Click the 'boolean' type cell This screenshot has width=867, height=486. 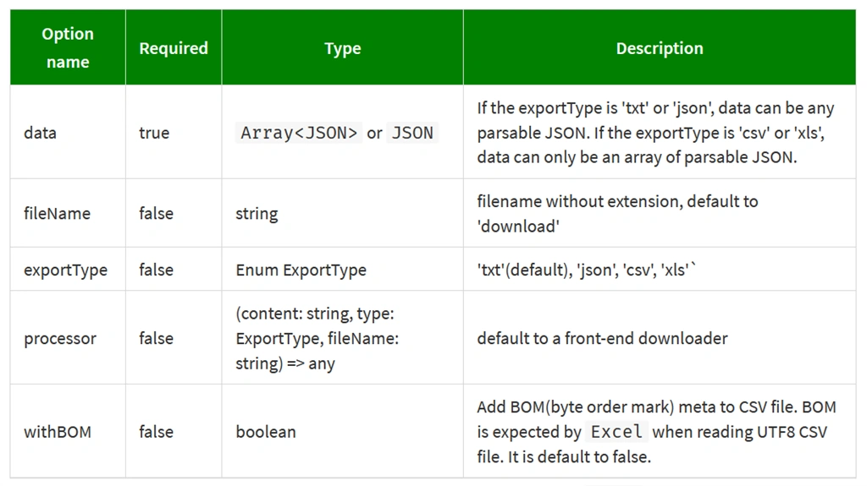266,431
